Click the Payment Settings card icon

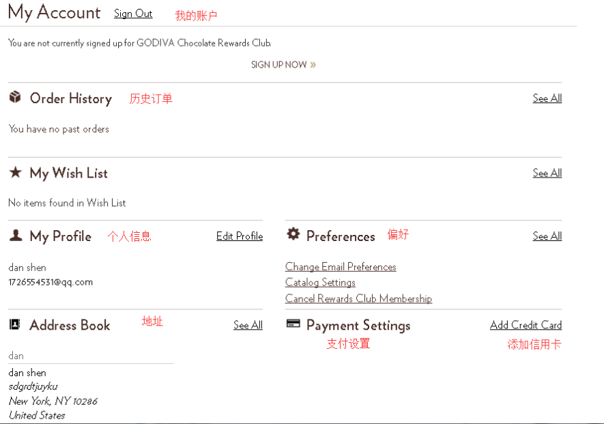tap(293, 324)
